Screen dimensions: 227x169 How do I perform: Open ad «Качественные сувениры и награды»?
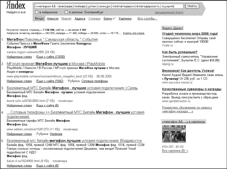[x=192, y=89]
